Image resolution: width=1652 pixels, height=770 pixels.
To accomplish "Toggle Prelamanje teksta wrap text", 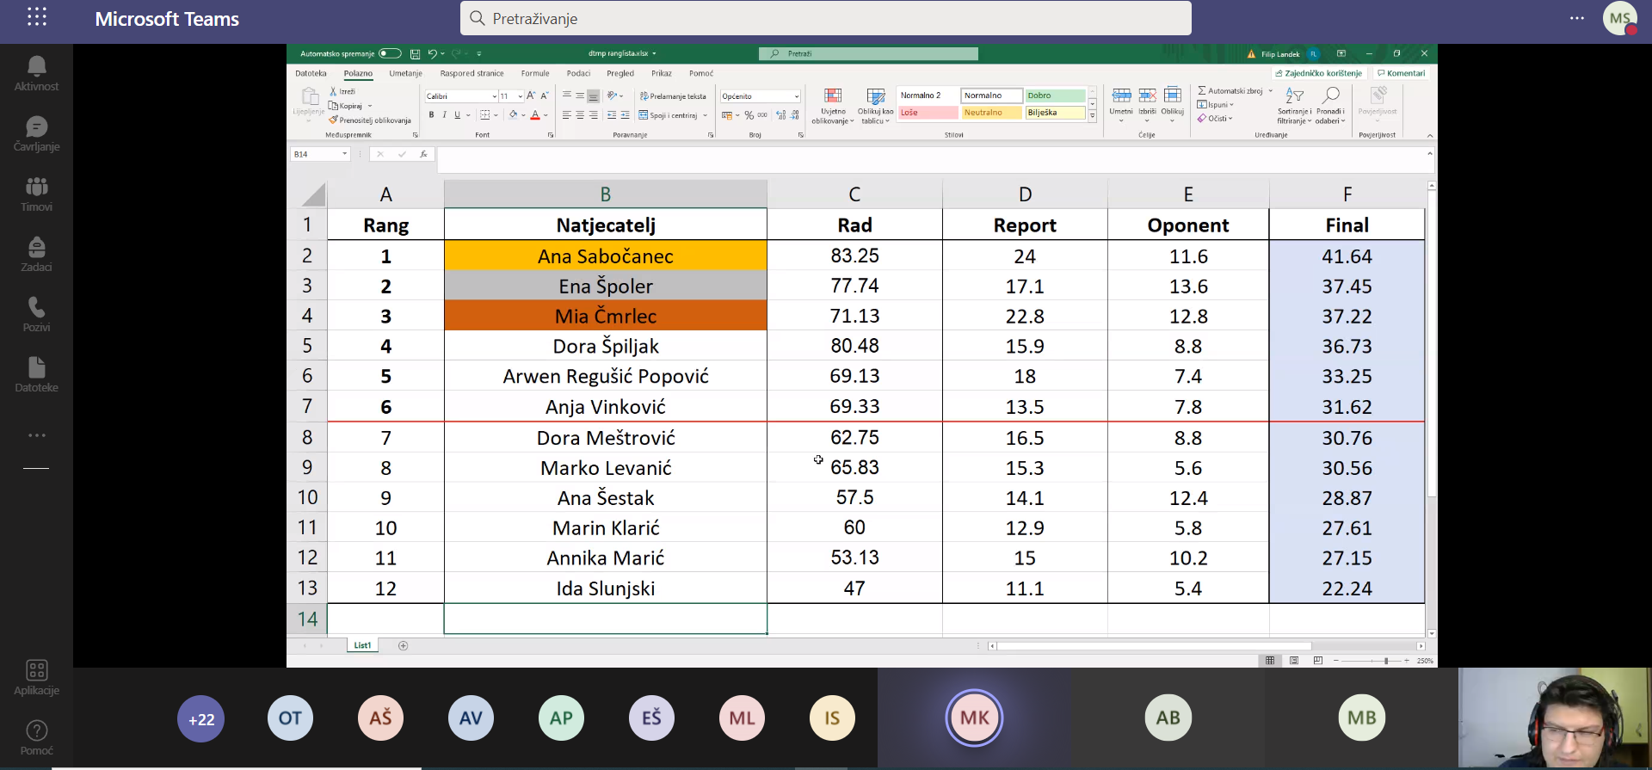I will [x=673, y=96].
